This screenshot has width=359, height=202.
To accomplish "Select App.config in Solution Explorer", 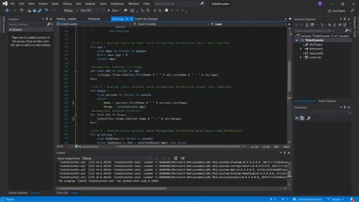I will (316, 53).
